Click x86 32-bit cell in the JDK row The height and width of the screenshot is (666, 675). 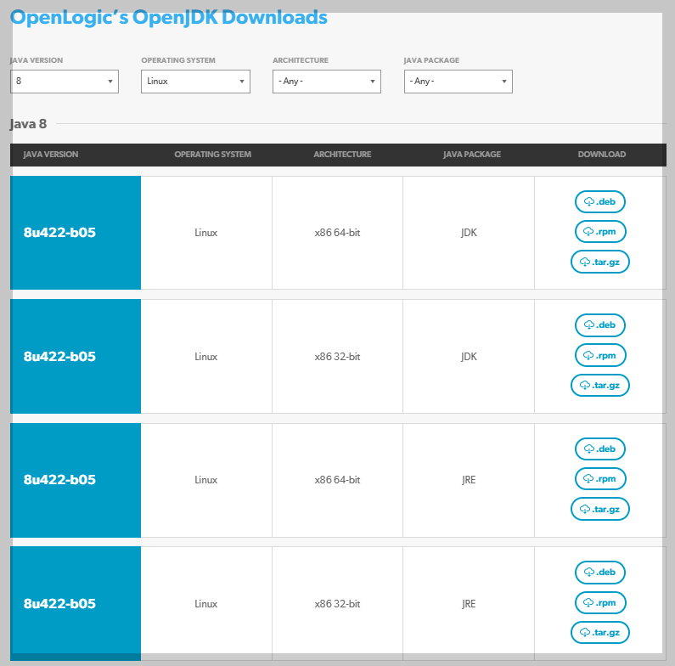coord(337,357)
